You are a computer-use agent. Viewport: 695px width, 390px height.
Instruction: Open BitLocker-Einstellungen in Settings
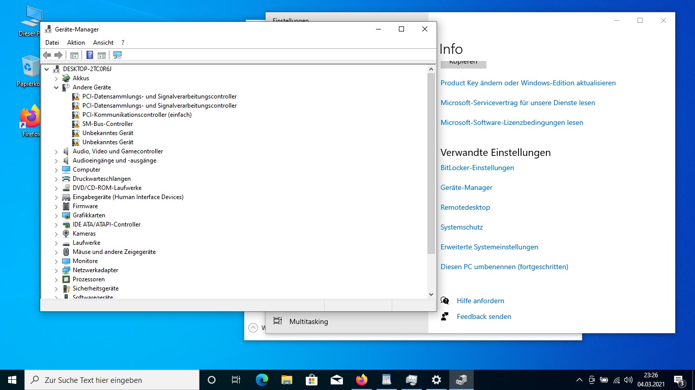pyautogui.click(x=477, y=168)
